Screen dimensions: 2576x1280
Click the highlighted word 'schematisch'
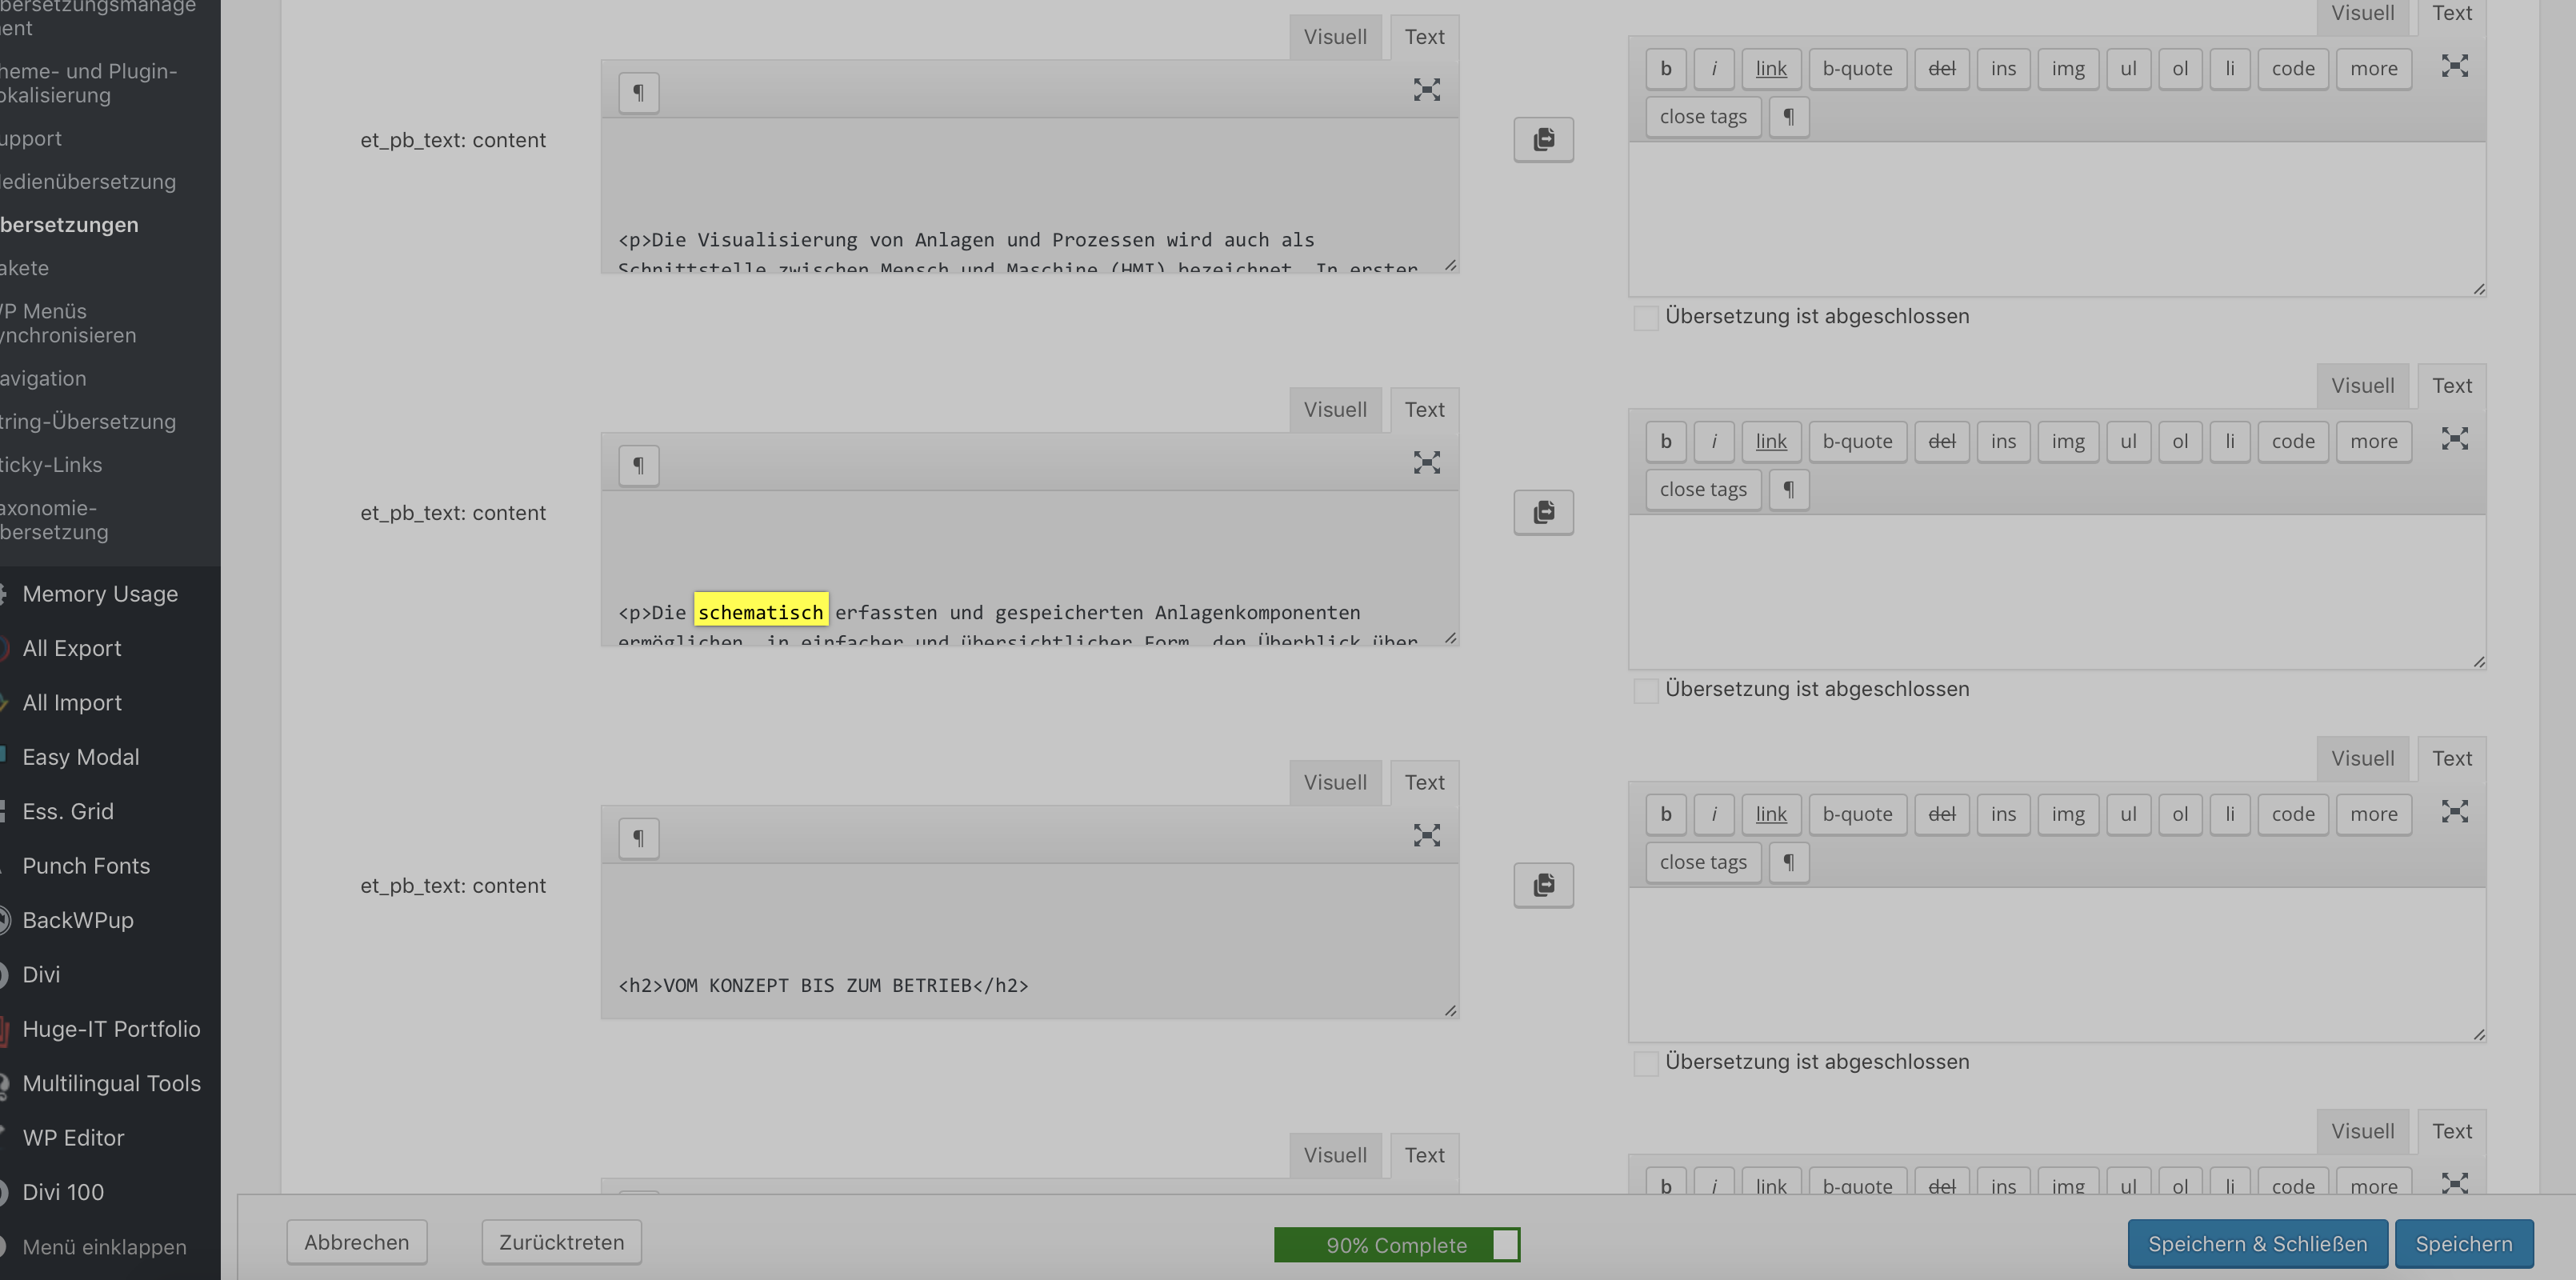[x=761, y=612]
